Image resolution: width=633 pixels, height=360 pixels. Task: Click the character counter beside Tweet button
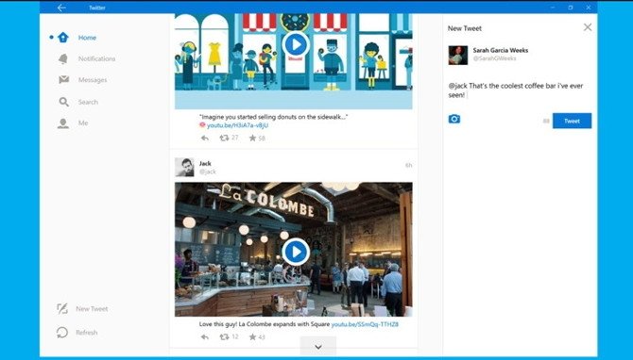point(546,121)
